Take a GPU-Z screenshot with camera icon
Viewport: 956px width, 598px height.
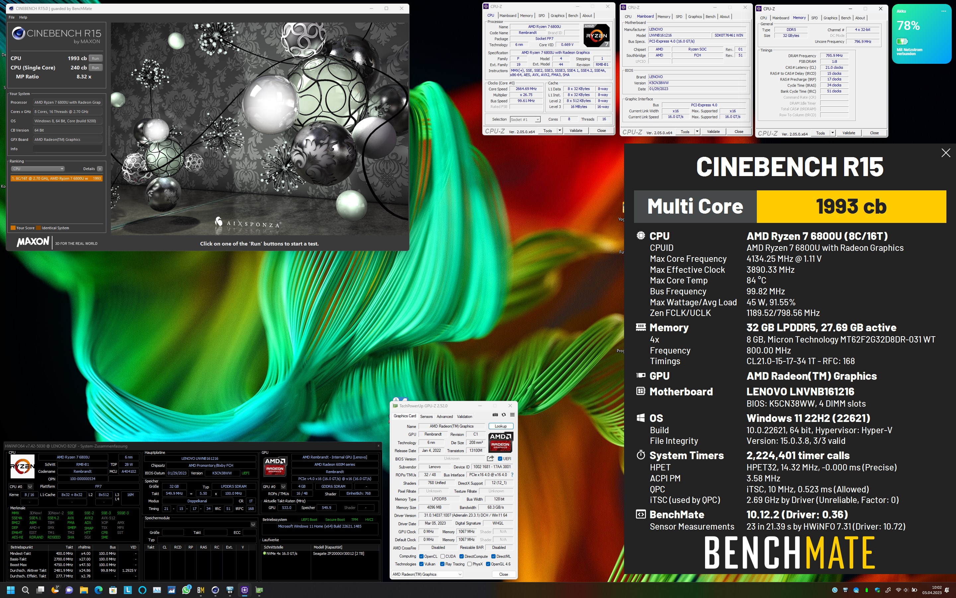tap(495, 415)
